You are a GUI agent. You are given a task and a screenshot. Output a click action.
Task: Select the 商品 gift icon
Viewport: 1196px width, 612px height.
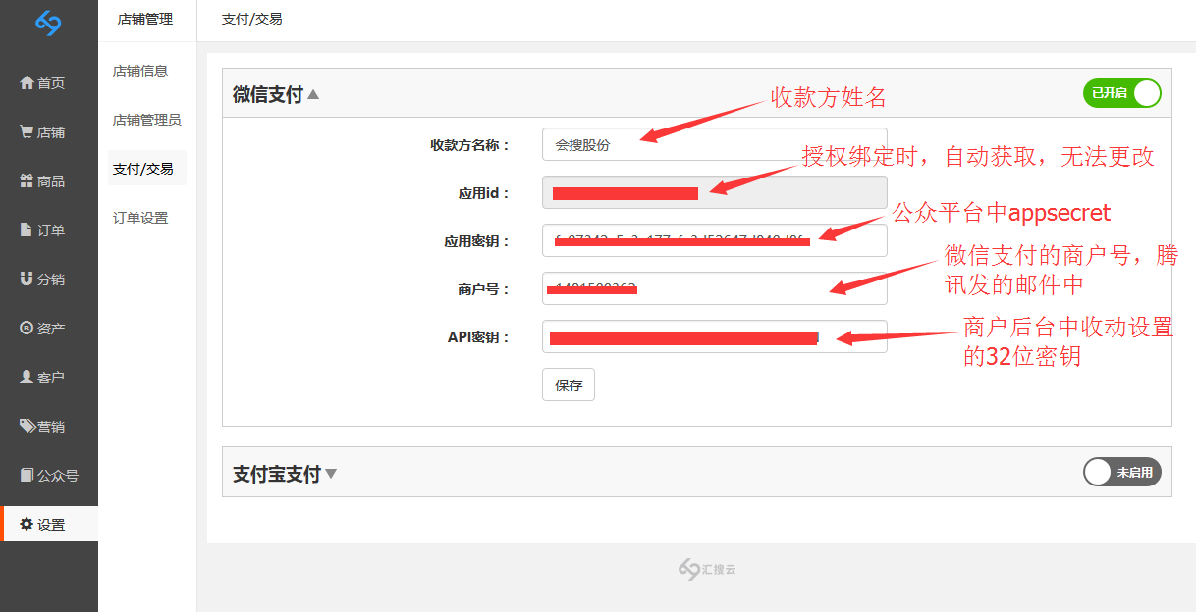27,181
